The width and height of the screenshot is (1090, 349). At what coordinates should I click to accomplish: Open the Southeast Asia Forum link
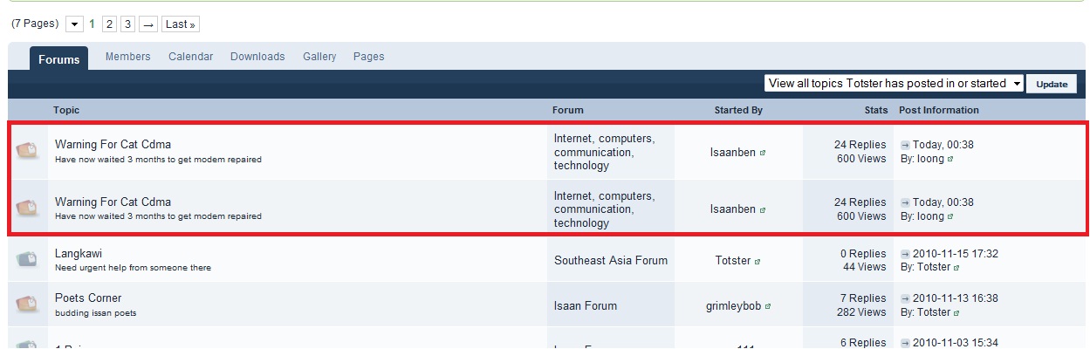[x=610, y=260]
